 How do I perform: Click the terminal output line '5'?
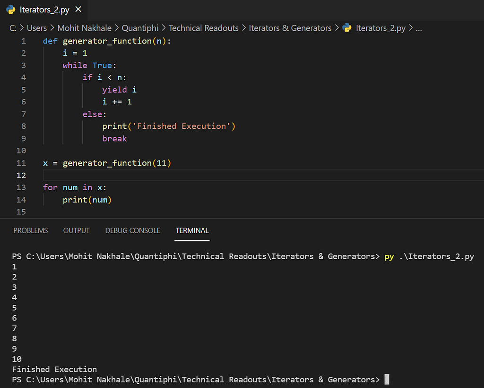point(14,308)
